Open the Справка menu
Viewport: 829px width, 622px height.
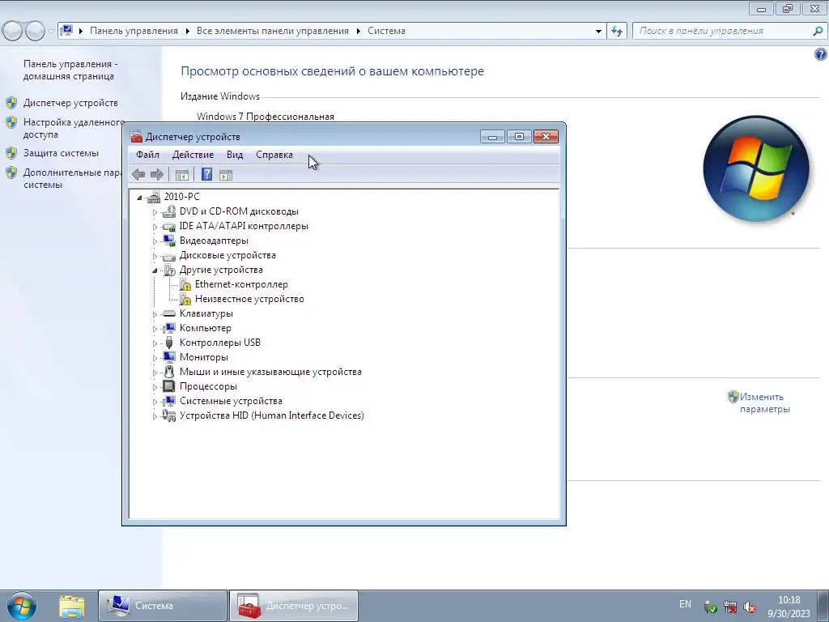coord(274,155)
